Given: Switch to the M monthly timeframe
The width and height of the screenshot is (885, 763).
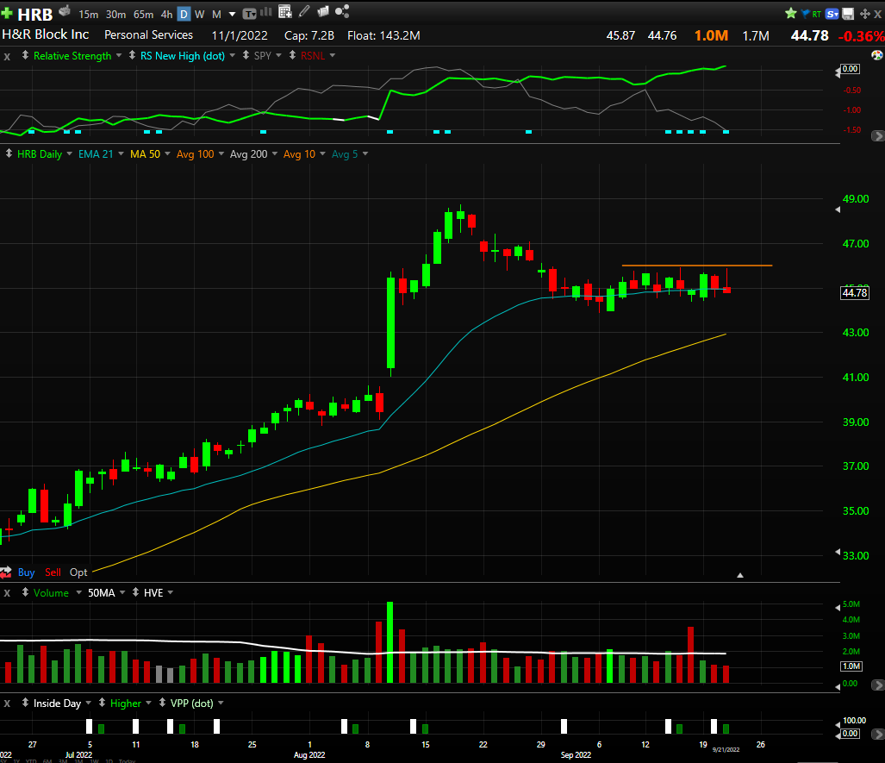Looking at the screenshot, I should pos(217,14).
